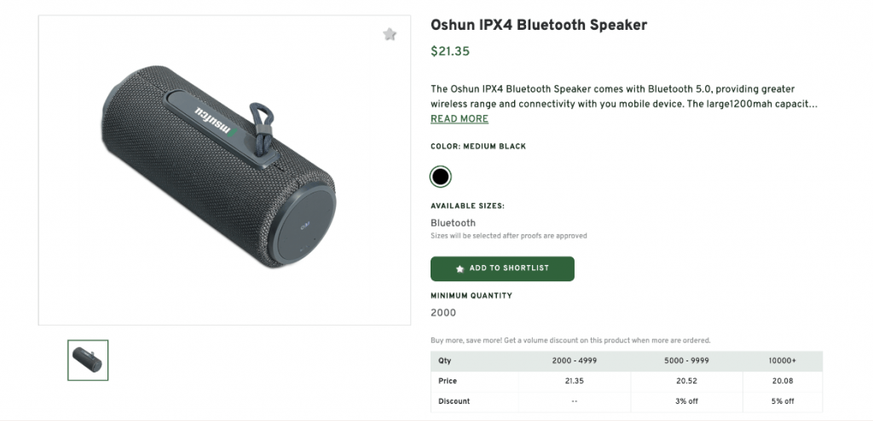This screenshot has height=421, width=873.
Task: Click the Oshun IPX4 Bluetooth Speaker title
Action: pyautogui.click(x=539, y=26)
